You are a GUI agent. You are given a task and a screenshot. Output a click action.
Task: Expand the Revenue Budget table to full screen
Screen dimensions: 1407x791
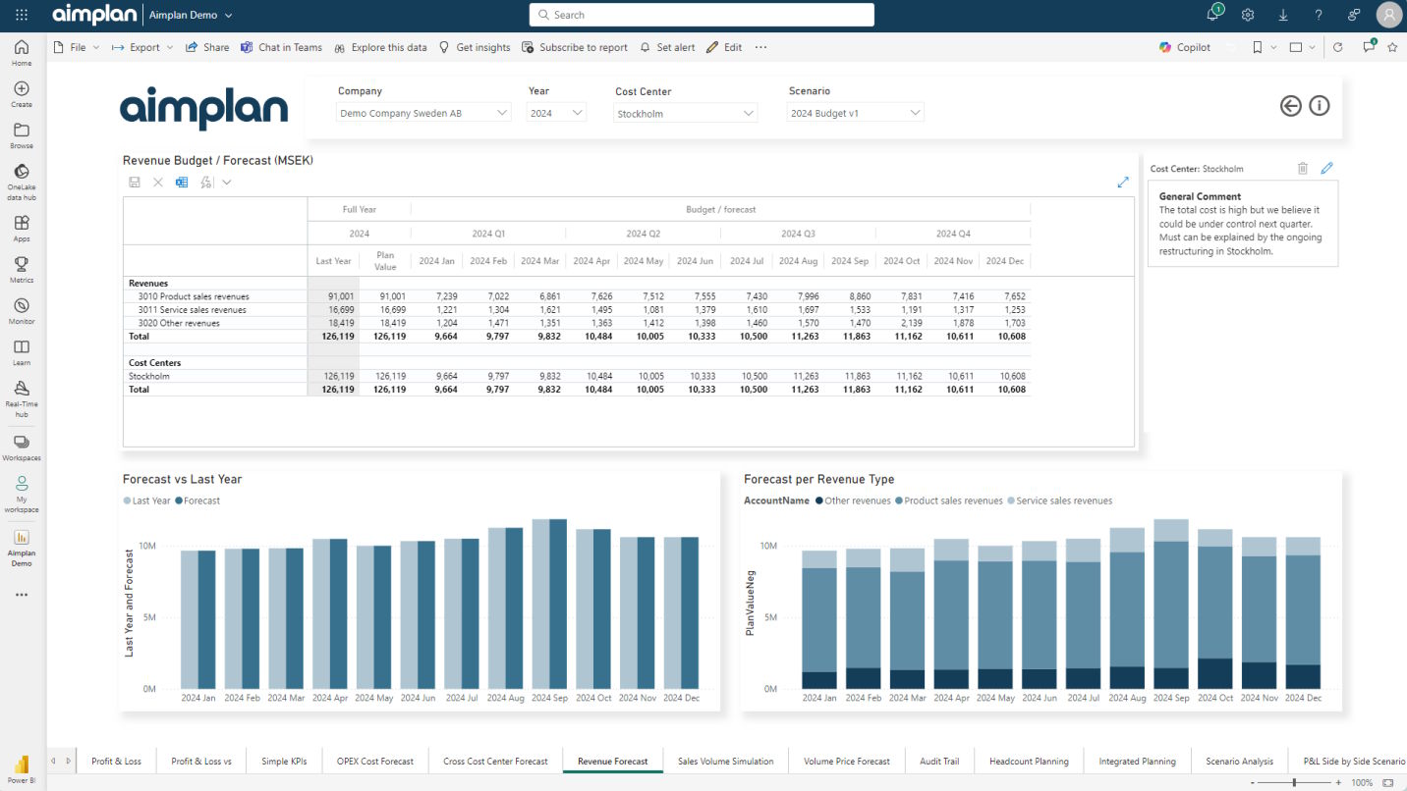[1123, 182]
